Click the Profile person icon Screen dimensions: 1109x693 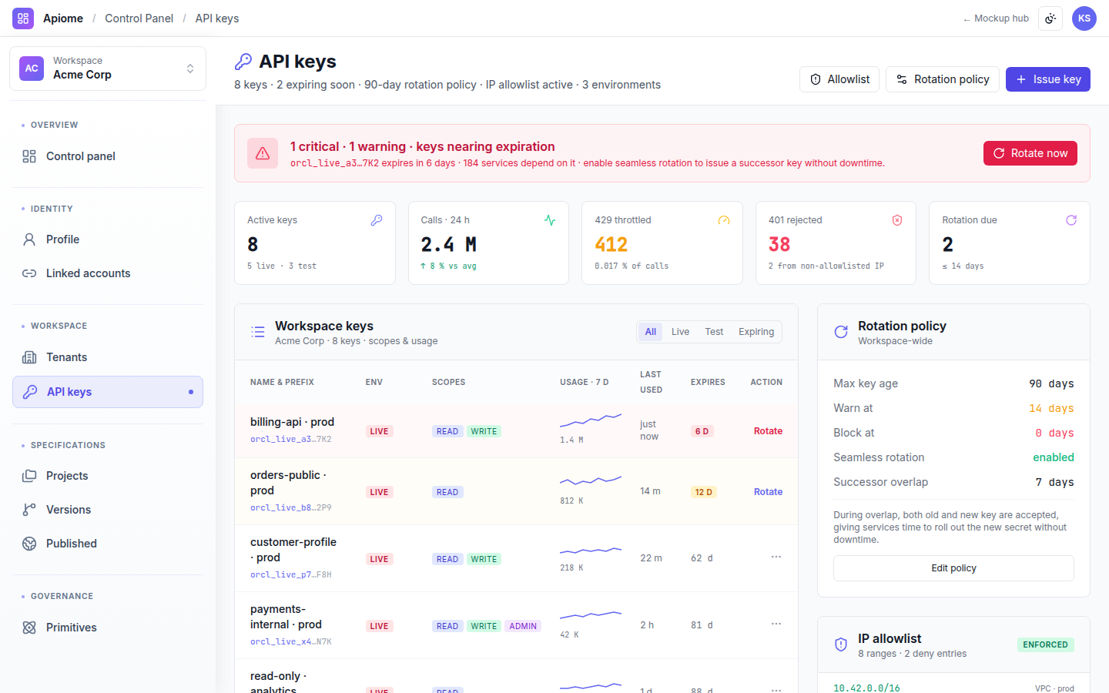pyautogui.click(x=29, y=239)
